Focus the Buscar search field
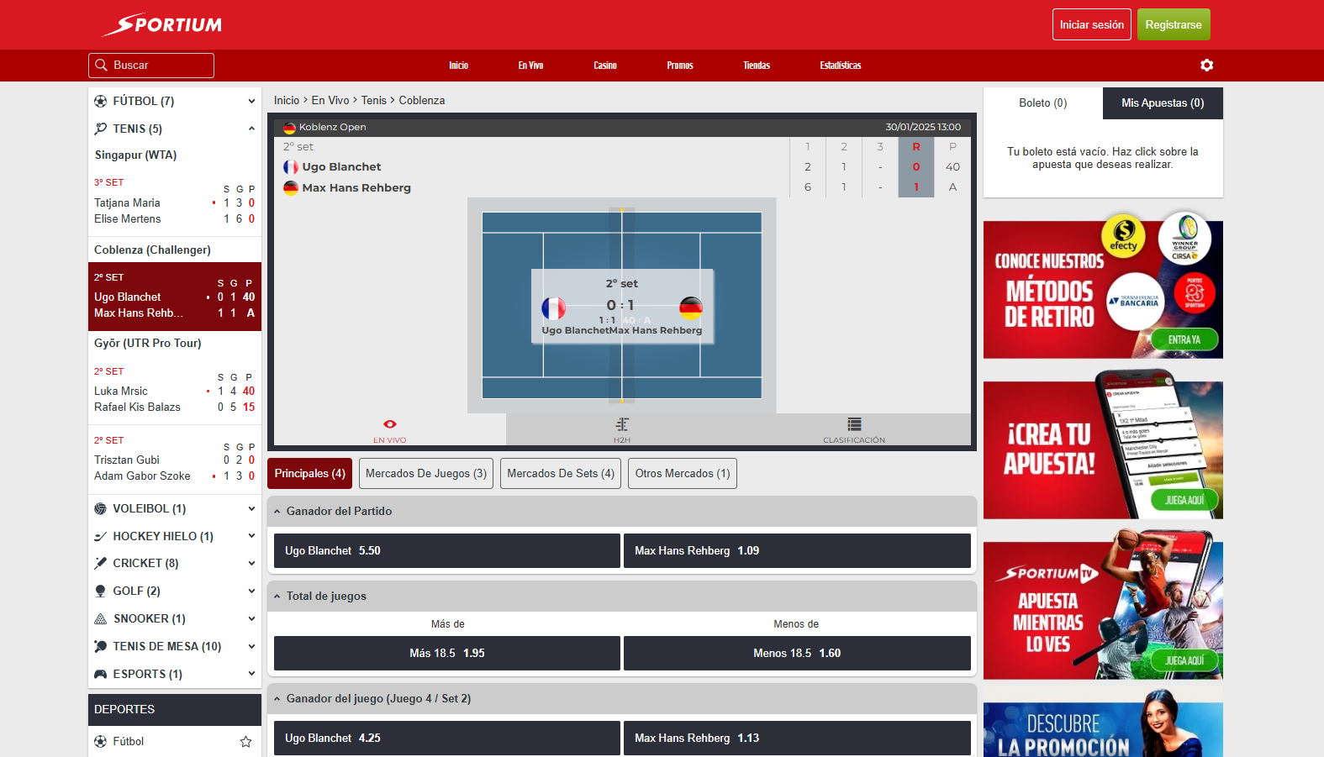Image resolution: width=1324 pixels, height=757 pixels. click(x=151, y=66)
